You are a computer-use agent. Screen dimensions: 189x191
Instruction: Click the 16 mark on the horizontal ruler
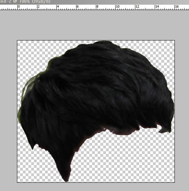tap(177, 7)
